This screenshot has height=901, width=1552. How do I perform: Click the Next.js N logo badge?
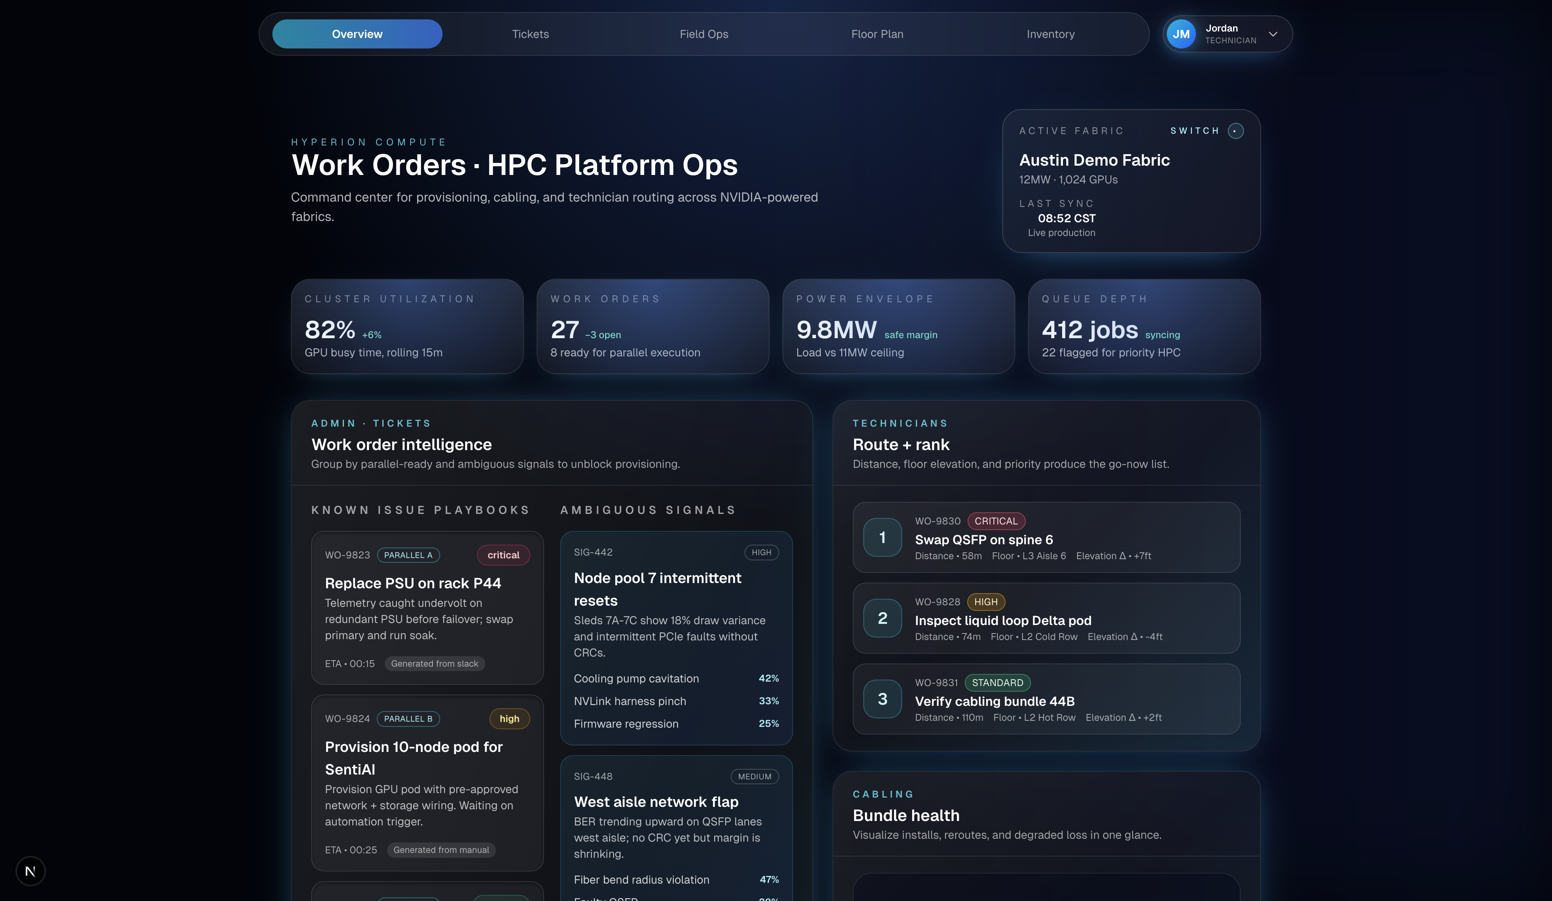click(30, 871)
